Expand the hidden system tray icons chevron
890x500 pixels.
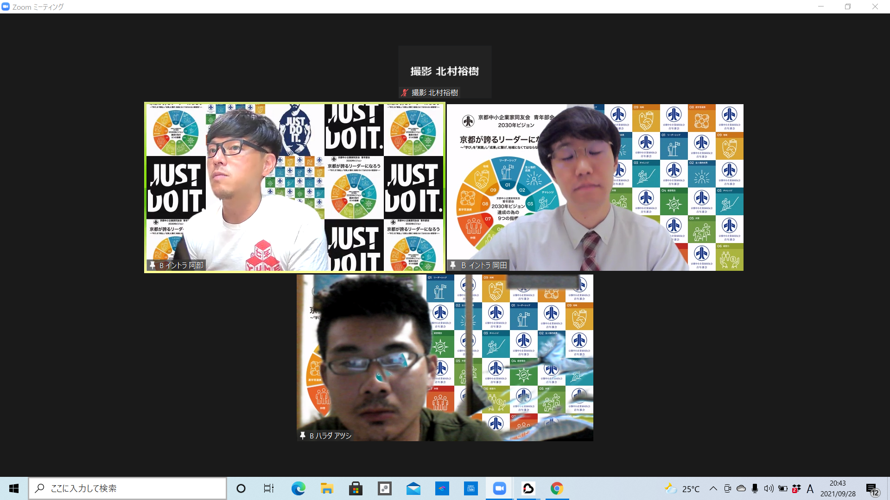pos(713,488)
